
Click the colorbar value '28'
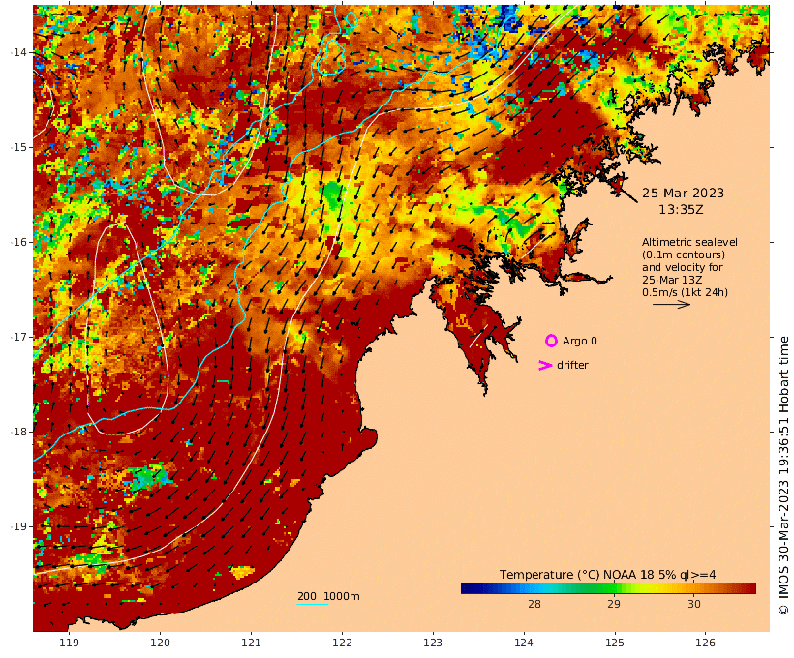(534, 604)
